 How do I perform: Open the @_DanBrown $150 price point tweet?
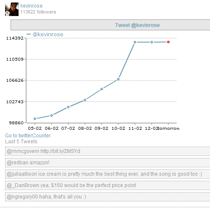point(108,185)
